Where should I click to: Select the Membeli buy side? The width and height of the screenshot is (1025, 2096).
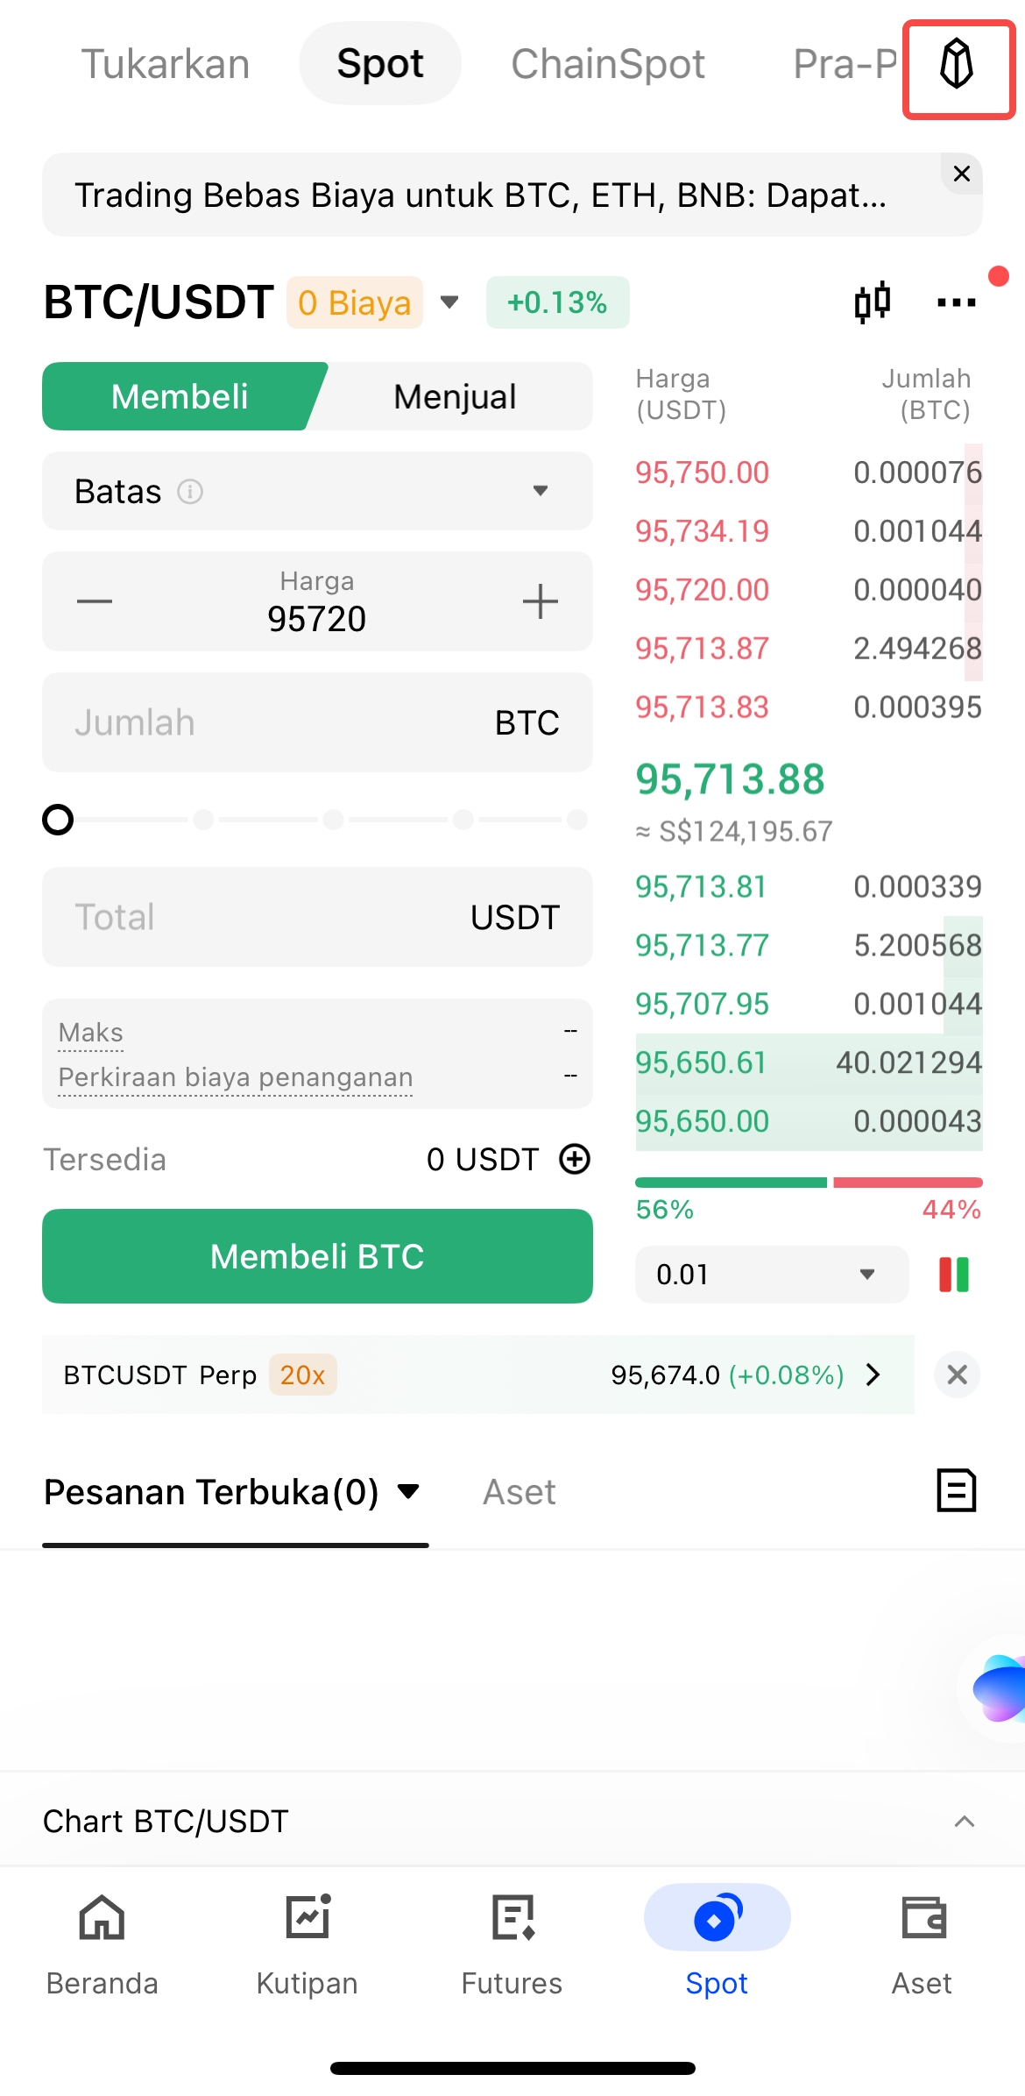click(180, 396)
